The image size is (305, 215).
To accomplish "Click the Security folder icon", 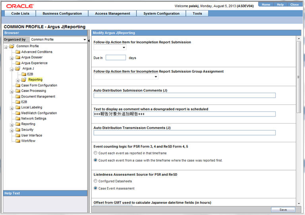I will pyautogui.click(x=18, y=130).
